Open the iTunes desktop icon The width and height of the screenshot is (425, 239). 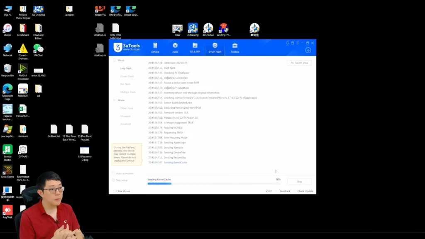tap(7, 30)
